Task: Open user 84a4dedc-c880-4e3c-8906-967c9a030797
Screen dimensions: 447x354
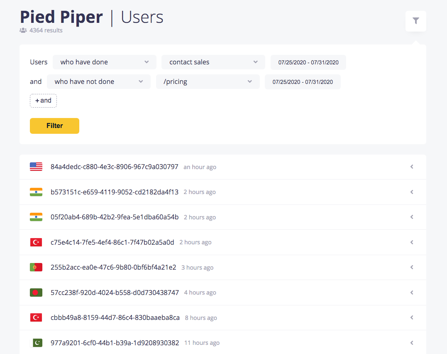Action: (114, 167)
